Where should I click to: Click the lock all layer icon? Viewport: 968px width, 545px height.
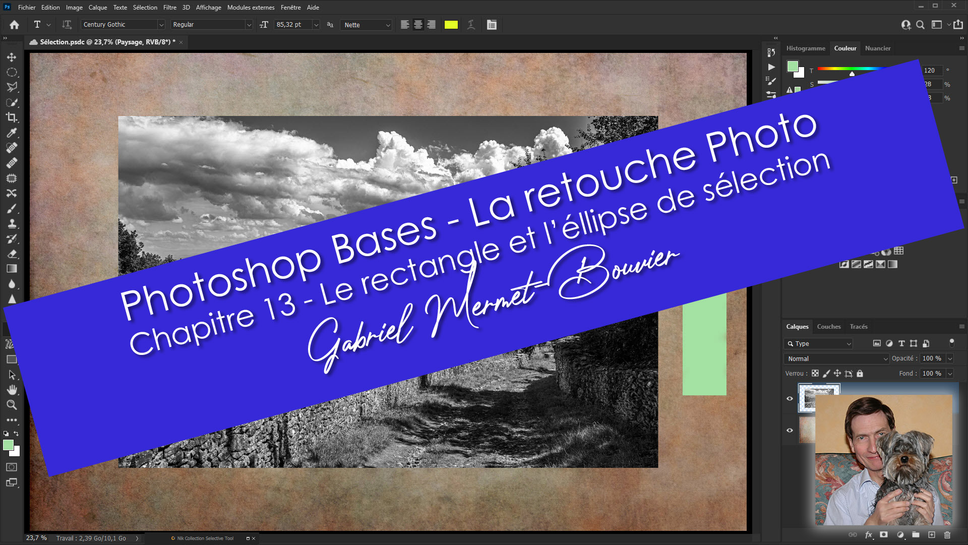click(x=860, y=374)
